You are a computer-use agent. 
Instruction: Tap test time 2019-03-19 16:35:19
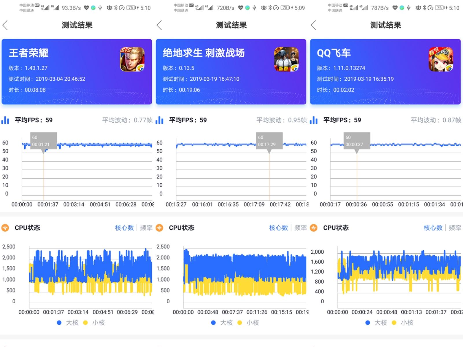[x=369, y=79]
